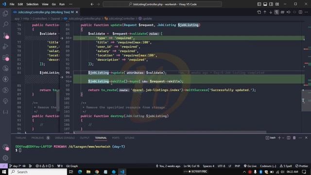311x175 pixels.
Task: Open Git Graph from status bar
Action: click(72, 166)
